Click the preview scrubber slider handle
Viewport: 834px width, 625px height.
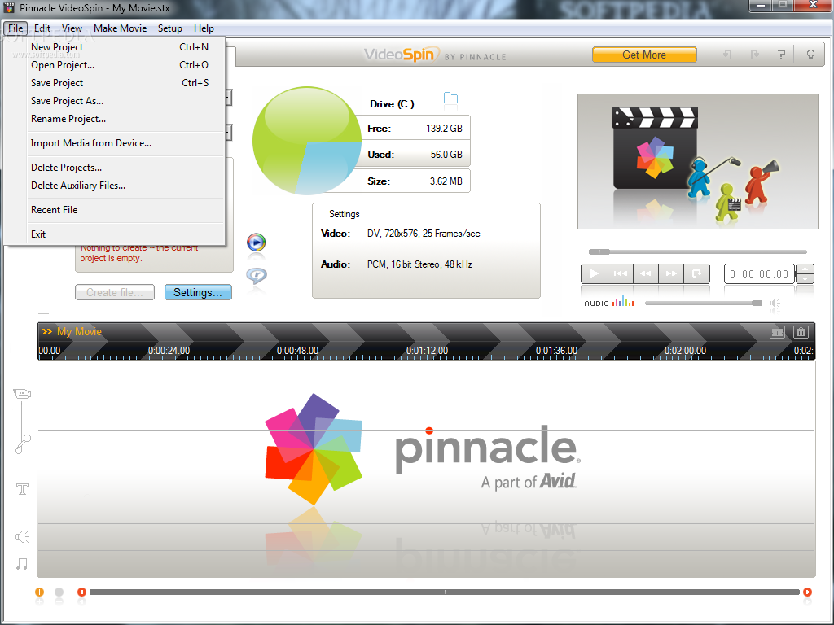pos(599,251)
